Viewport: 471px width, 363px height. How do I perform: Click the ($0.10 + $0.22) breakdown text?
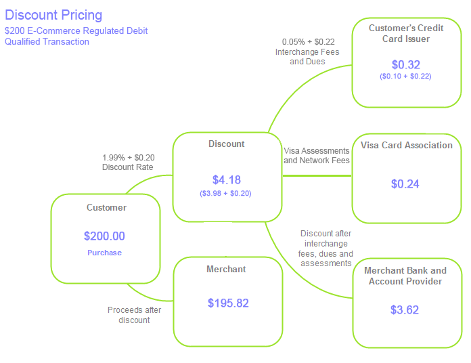[405, 76]
